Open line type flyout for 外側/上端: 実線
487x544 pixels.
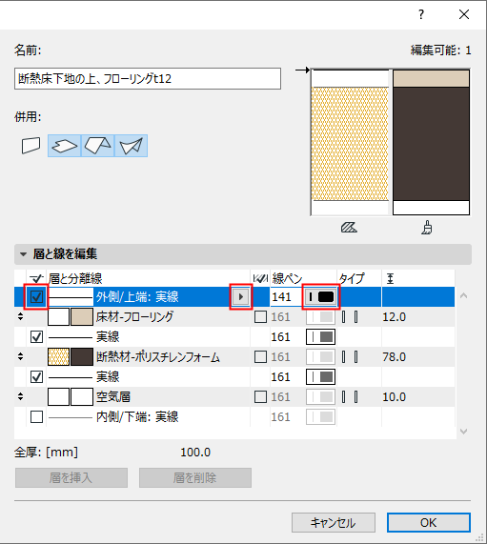(x=240, y=296)
